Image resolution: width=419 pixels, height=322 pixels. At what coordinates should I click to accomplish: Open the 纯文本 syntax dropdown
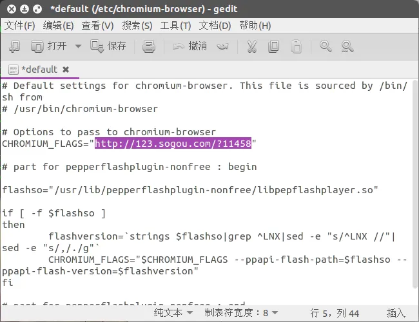[173, 312]
